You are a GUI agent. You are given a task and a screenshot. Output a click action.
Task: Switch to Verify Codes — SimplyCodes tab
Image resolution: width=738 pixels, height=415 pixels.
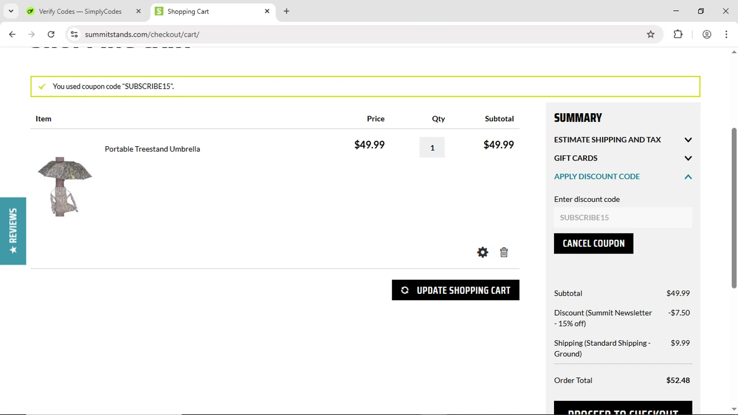pyautogui.click(x=84, y=11)
